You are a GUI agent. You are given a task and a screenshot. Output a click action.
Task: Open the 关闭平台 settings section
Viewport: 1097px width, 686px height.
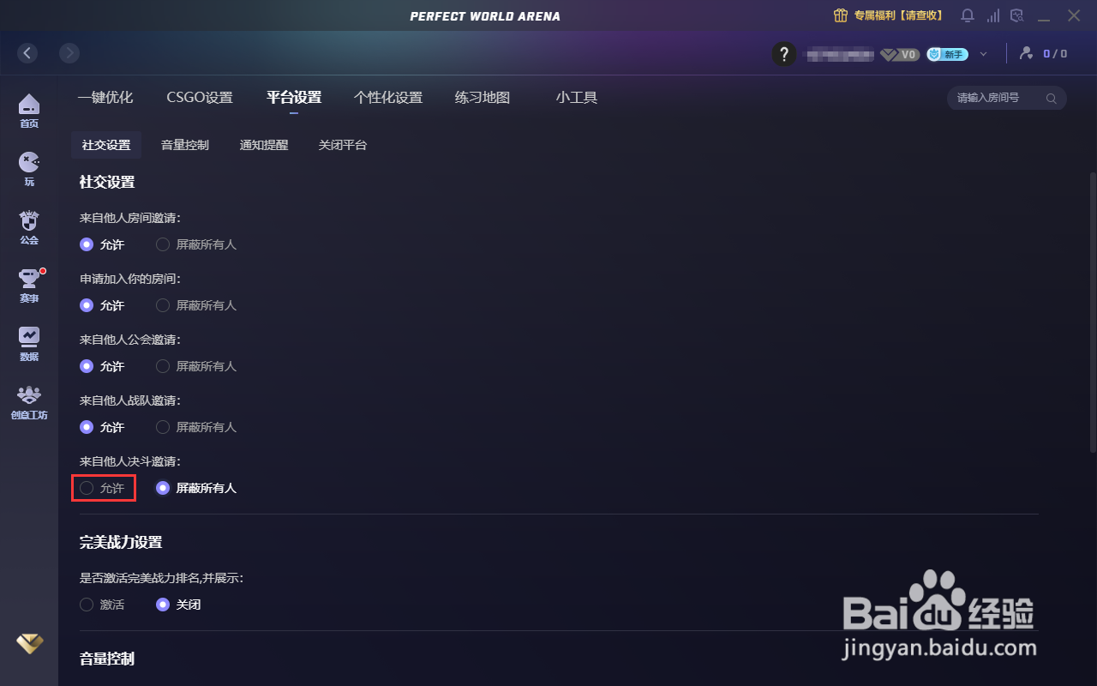(343, 145)
